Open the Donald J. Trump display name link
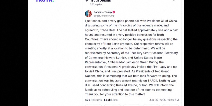The image size is (212, 106). (x=102, y=12)
